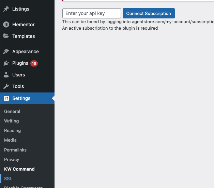This screenshot has height=188, width=214.
Task: Click the Users person icon
Action: pos(6,75)
